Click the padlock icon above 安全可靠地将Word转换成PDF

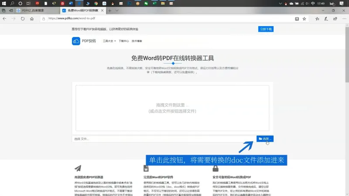[216, 168]
